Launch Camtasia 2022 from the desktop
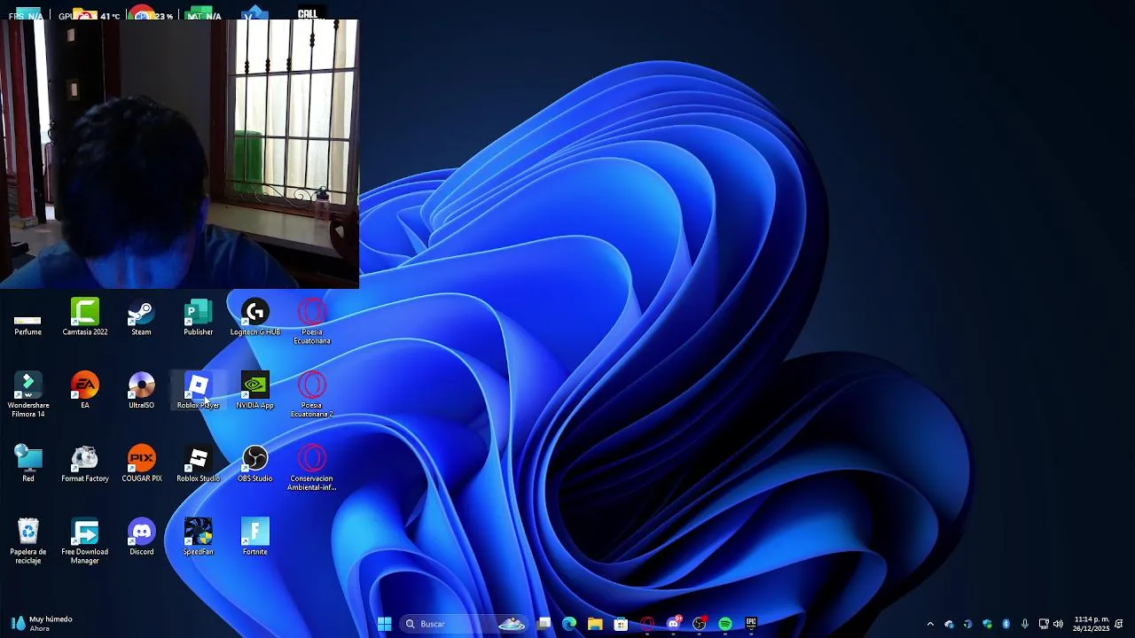Screen dimensions: 1135x638 coord(85,318)
